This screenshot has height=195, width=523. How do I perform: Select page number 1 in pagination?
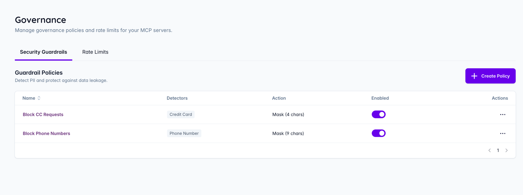498,150
